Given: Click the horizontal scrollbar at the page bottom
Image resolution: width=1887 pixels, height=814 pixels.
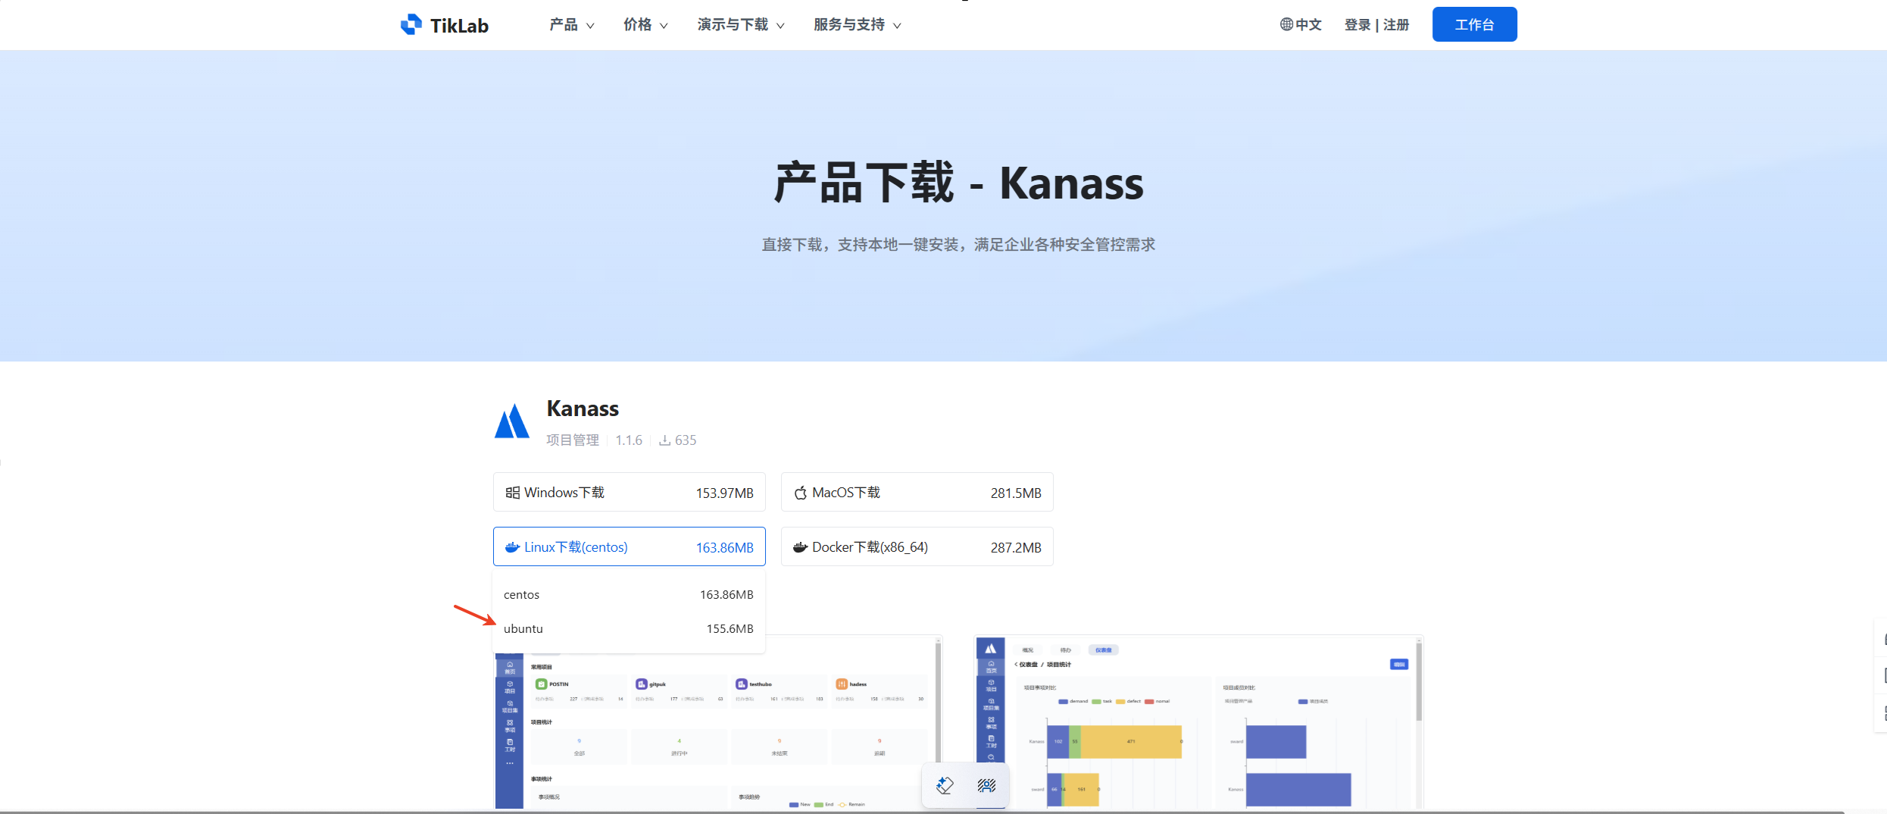Looking at the screenshot, I should click(x=922, y=812).
